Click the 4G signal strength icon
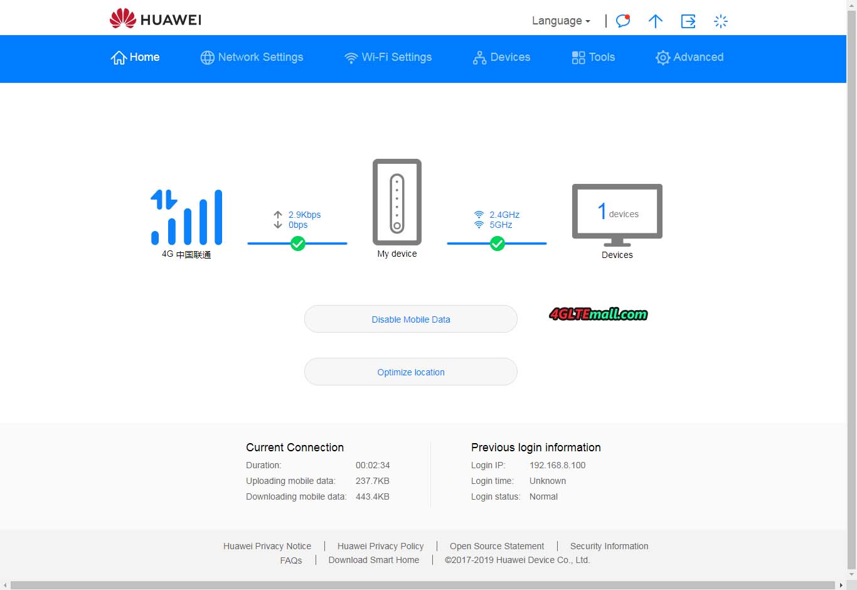 [x=186, y=217]
